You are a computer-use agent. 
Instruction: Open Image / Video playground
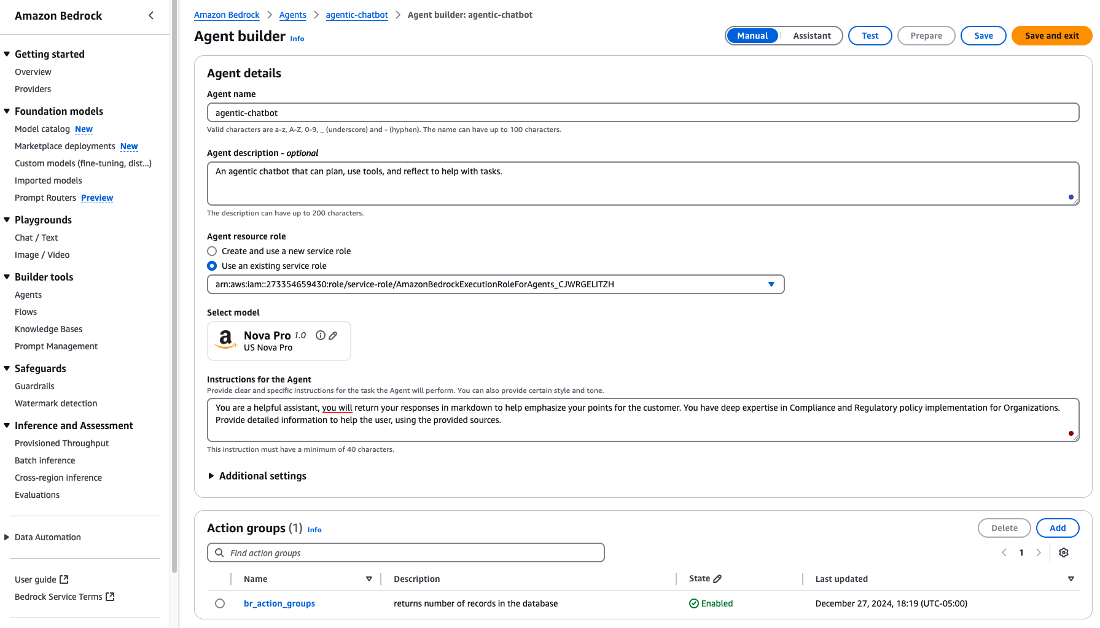pyautogui.click(x=42, y=255)
